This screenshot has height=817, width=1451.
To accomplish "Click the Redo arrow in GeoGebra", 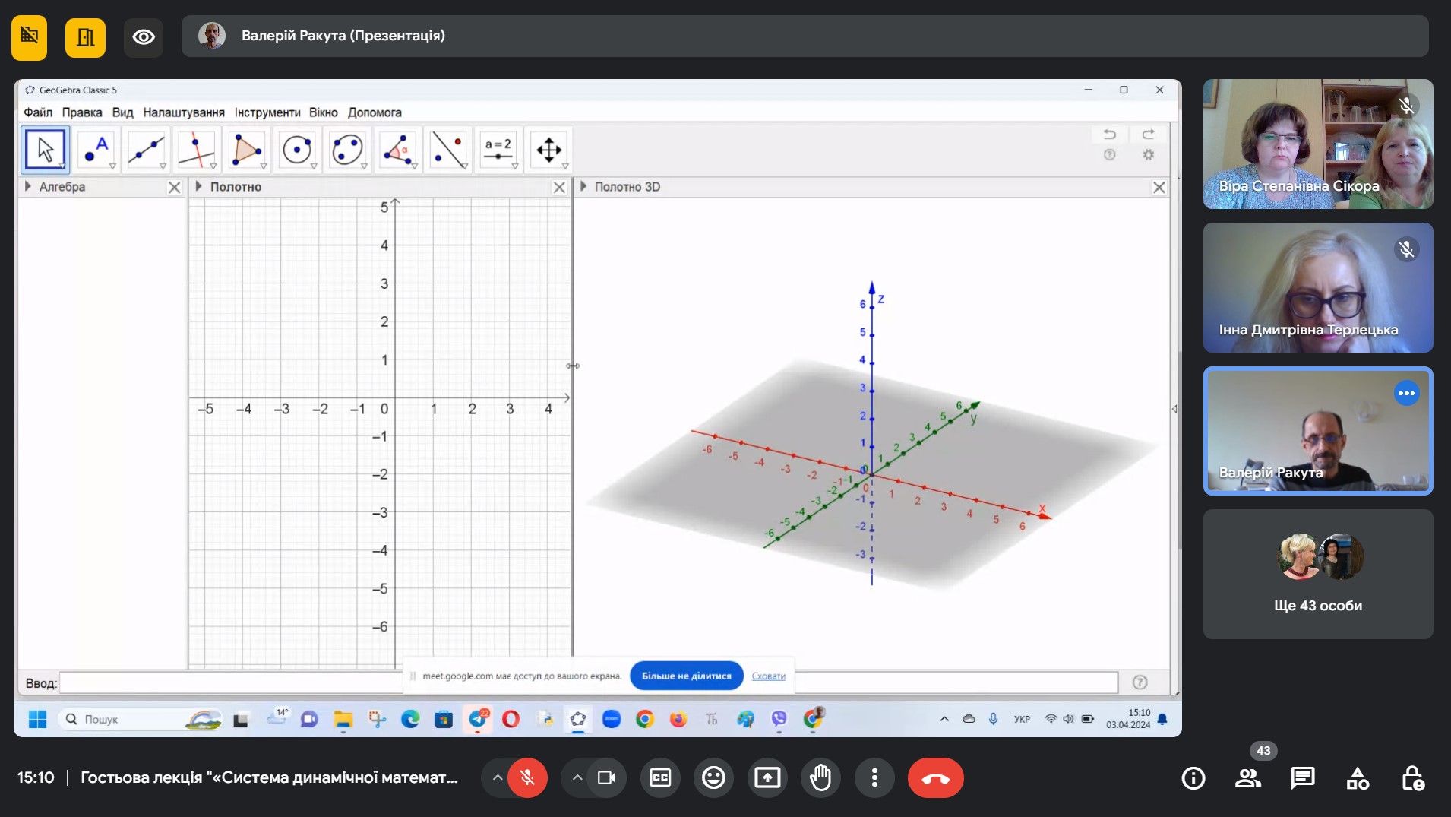I will [1149, 135].
